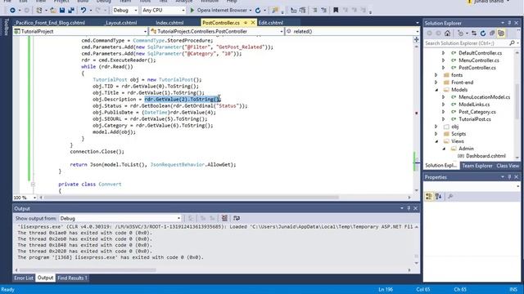Screen dimensions: 524x294
Task: Open the TutorialProject navigation dropdown
Action: coord(80,31)
